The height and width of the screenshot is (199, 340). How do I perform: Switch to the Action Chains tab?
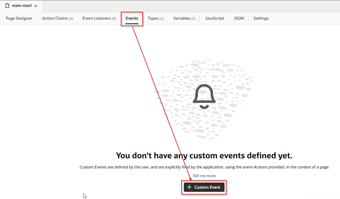57,18
